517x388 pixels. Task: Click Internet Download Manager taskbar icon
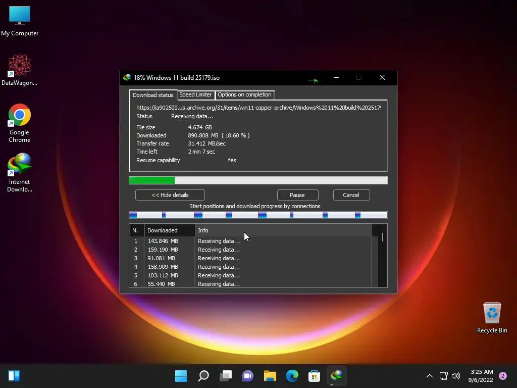pos(337,376)
